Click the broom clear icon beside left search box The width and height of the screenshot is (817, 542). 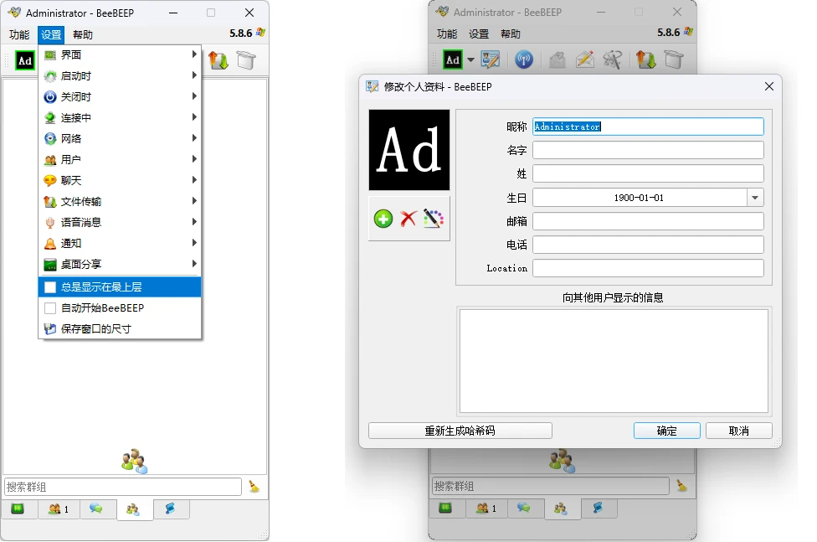tap(254, 487)
